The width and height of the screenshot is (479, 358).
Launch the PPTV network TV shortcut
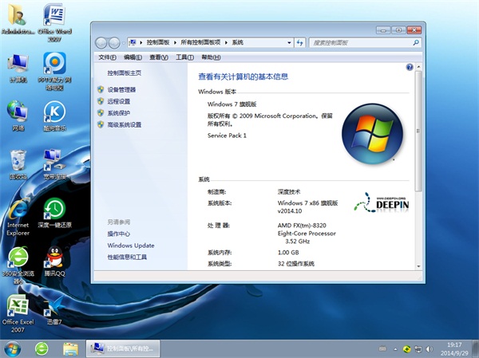point(54,71)
